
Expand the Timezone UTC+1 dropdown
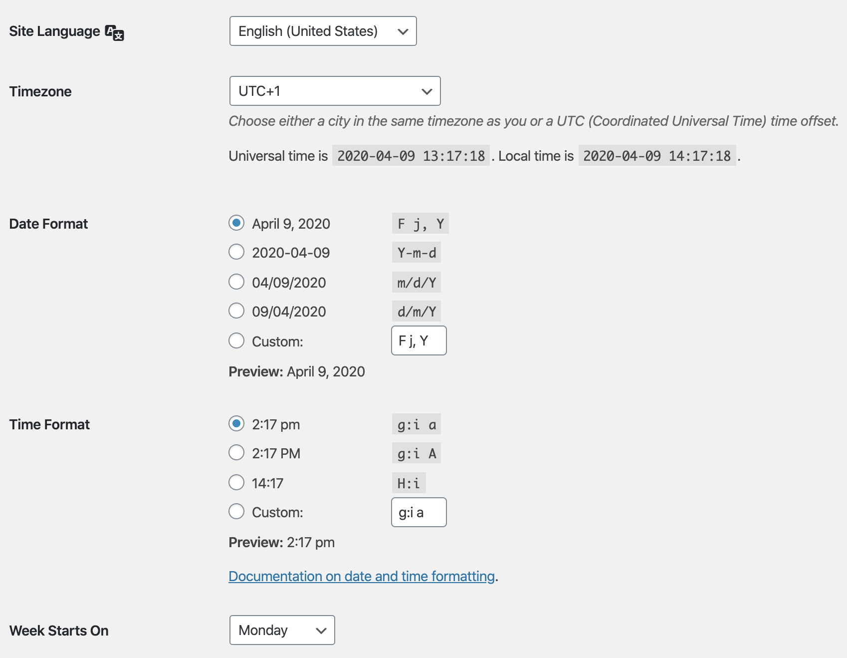click(335, 91)
